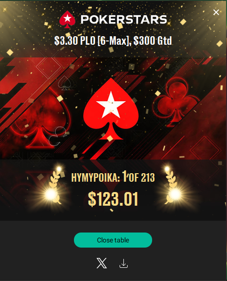This screenshot has height=281, width=227.
Task: Click the HYMYPOIKA player name
Action: point(96,177)
